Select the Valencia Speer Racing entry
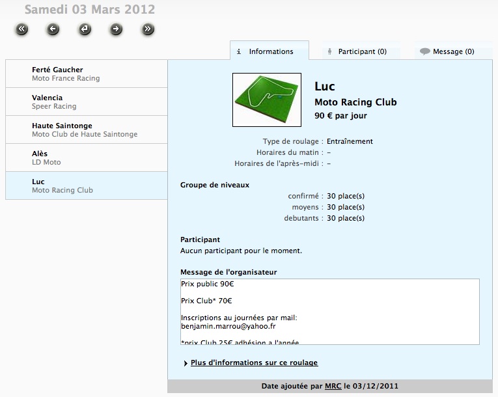 [87, 102]
